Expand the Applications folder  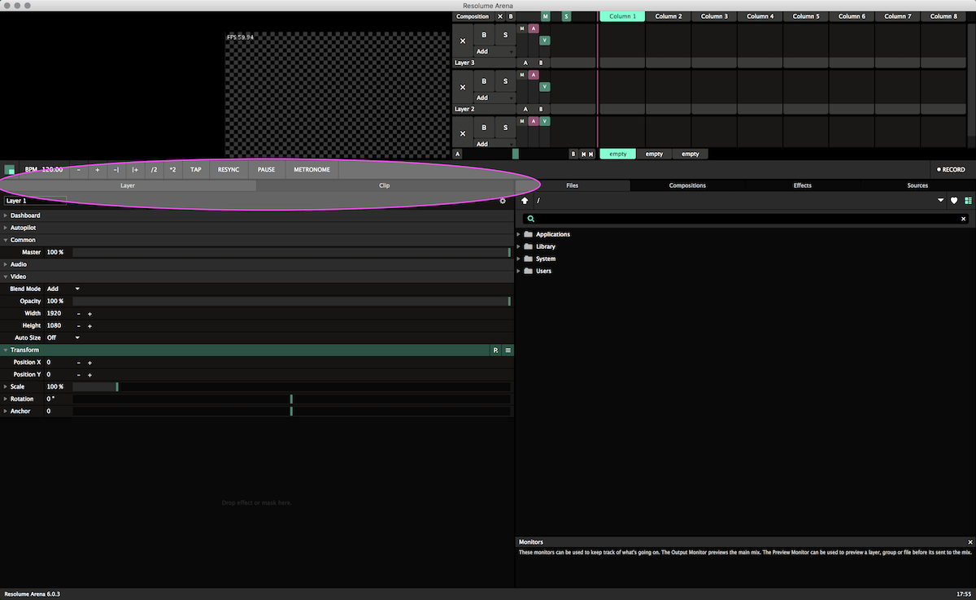(x=519, y=234)
